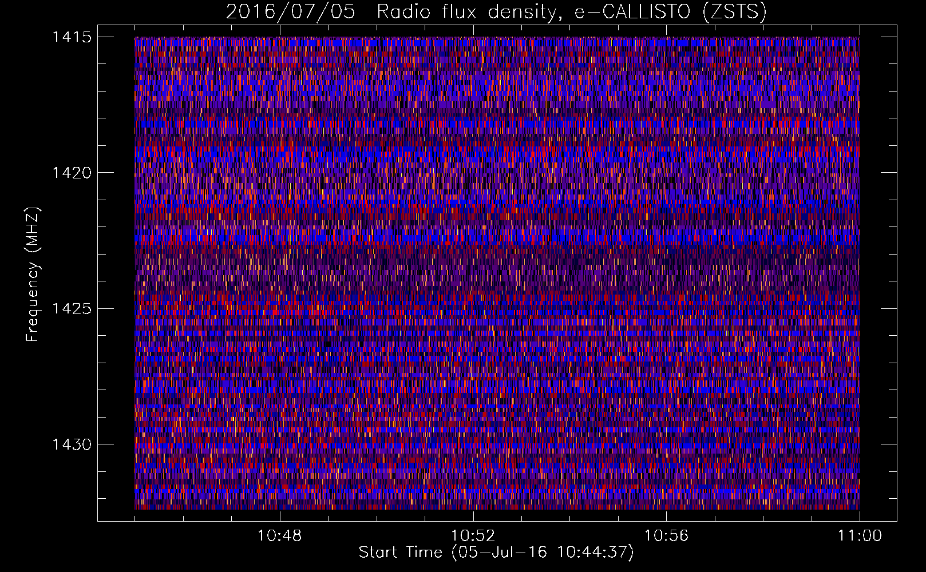Click the 1430 frequency tick label
The image size is (926, 572).
[72, 444]
